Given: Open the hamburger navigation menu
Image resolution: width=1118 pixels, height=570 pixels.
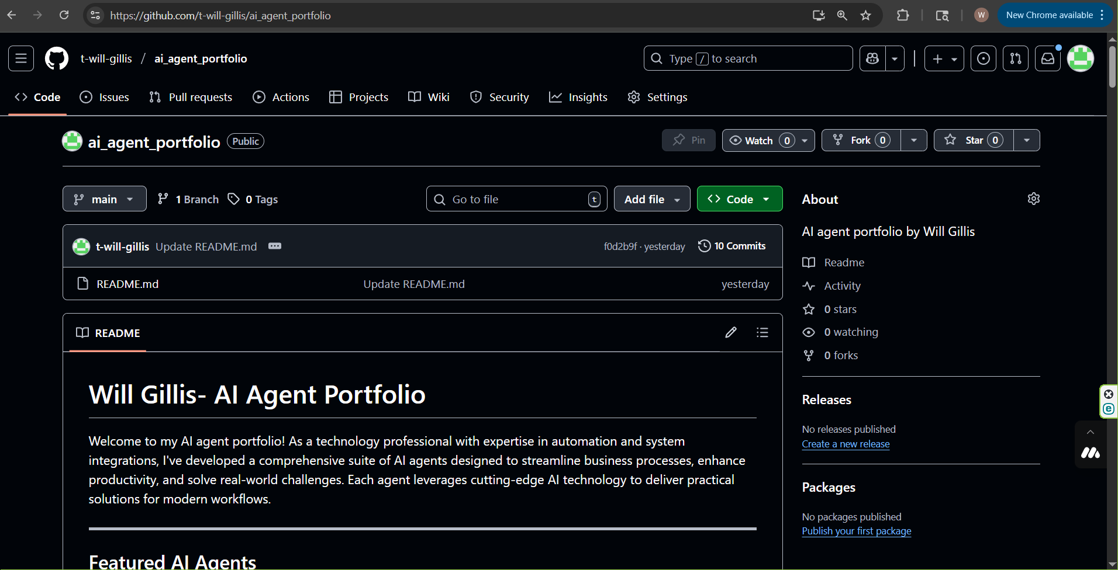Looking at the screenshot, I should click(x=21, y=58).
